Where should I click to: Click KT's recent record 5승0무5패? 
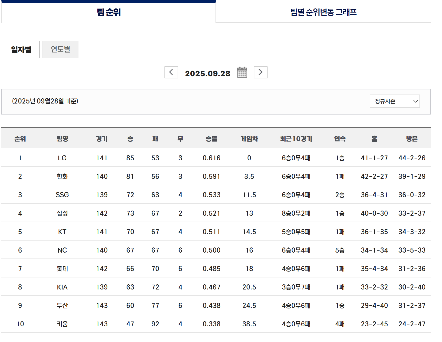(x=296, y=232)
